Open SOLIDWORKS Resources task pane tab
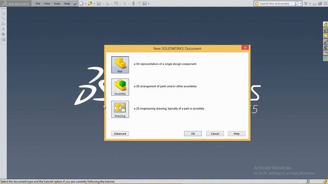The width and height of the screenshot is (328, 184). (325, 24)
